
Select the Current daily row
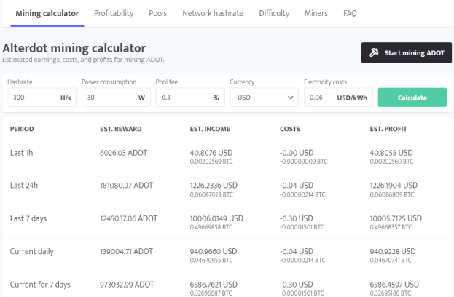(227, 256)
